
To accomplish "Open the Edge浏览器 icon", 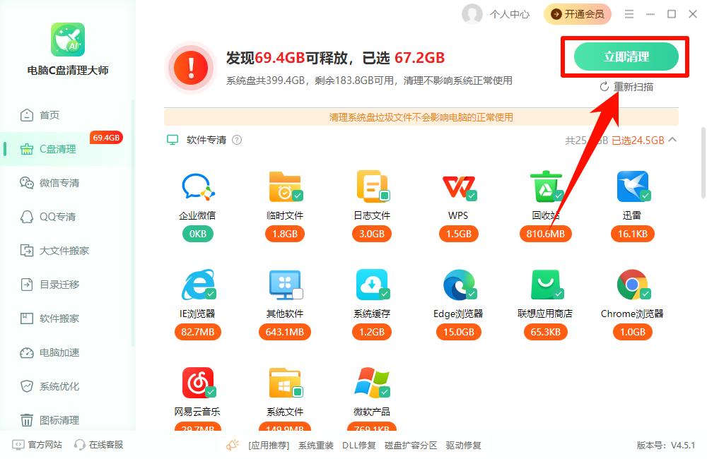I will click(459, 285).
